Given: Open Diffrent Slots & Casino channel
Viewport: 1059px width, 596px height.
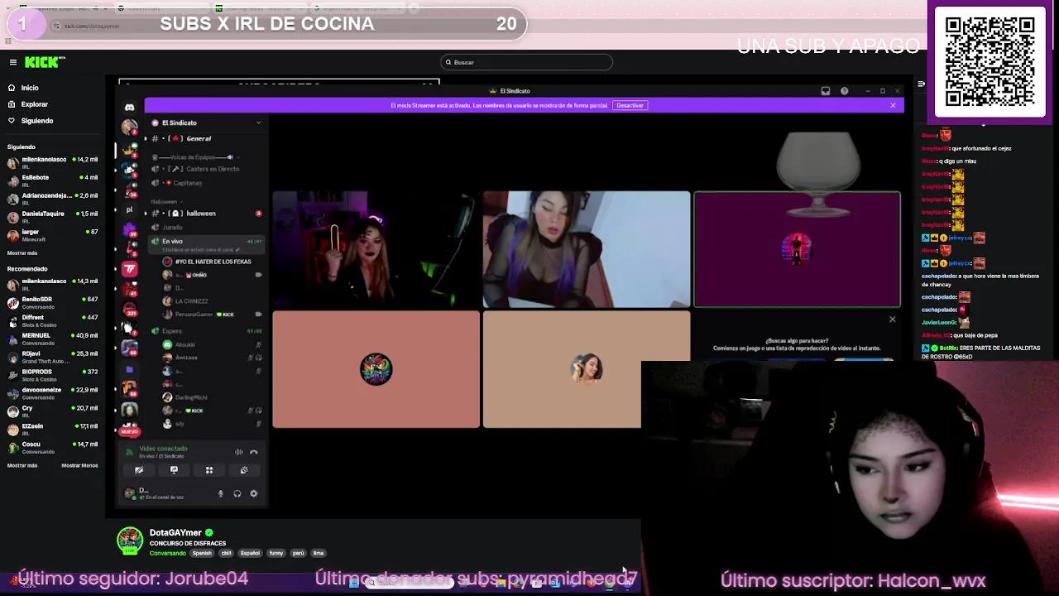Looking at the screenshot, I should (53, 320).
